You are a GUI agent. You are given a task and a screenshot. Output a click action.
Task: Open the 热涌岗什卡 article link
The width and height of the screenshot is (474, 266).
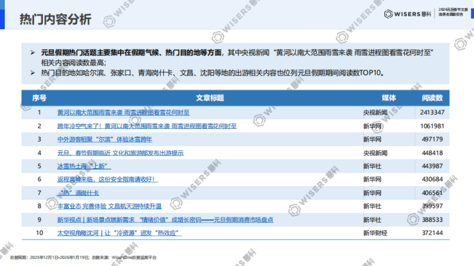(78, 193)
